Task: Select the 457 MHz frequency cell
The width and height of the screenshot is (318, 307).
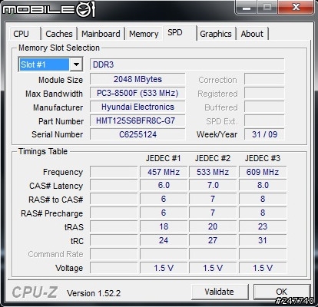Action: click(x=164, y=172)
